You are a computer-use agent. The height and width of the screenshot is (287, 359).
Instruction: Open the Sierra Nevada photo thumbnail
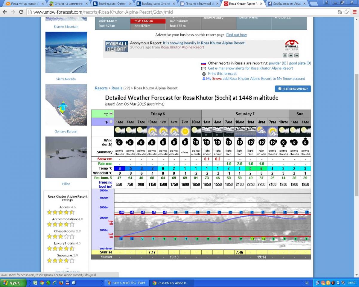[x=66, y=52]
